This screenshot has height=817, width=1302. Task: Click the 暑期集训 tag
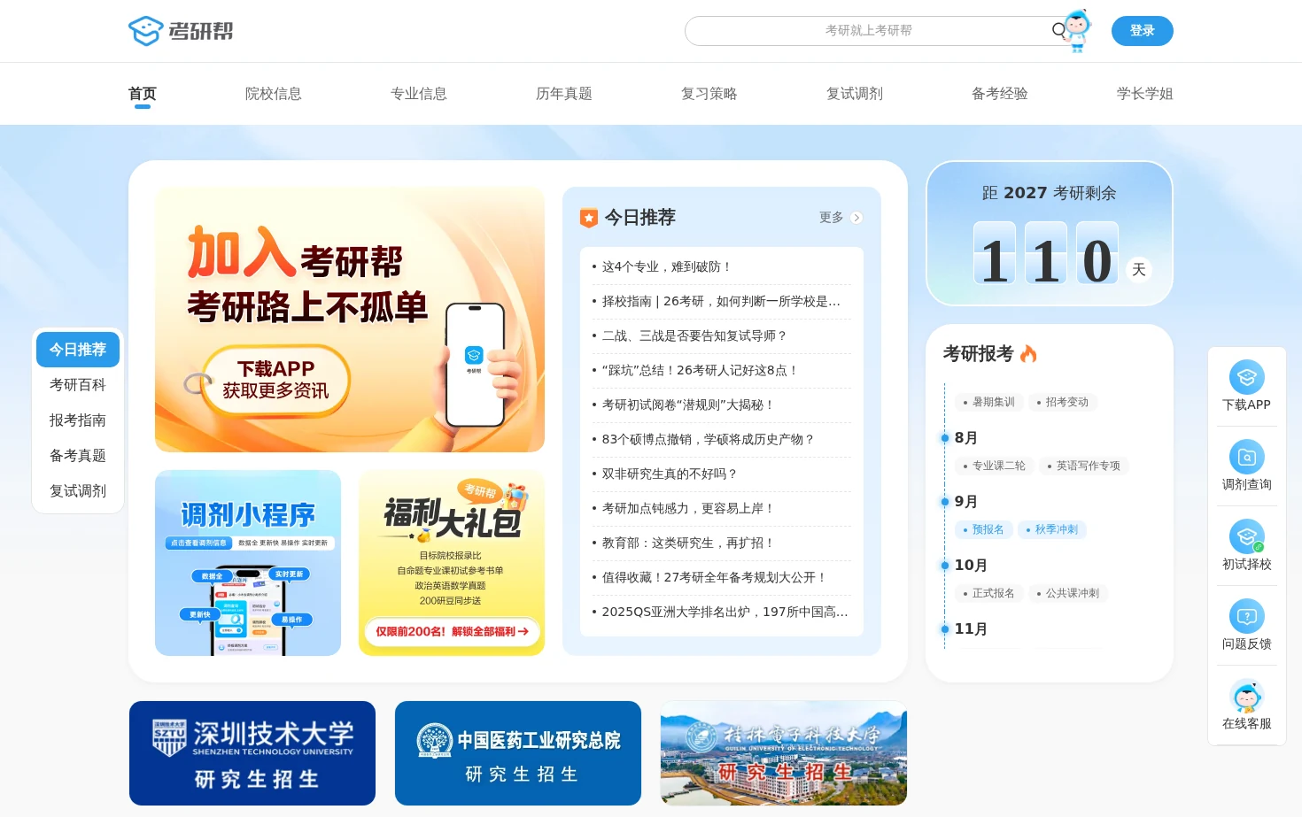tap(988, 402)
